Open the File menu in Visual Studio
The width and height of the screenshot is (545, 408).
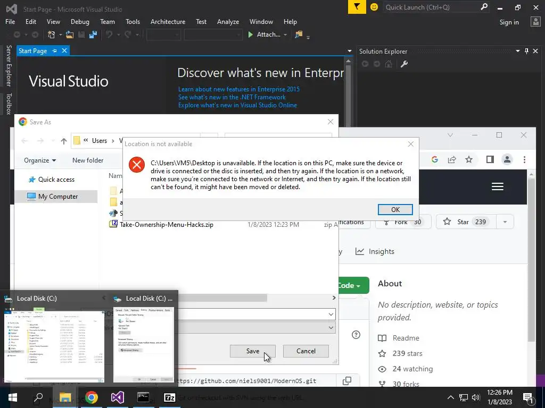(x=10, y=21)
